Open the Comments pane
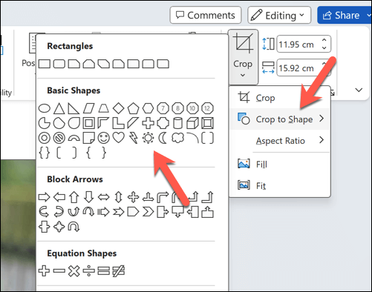The image size is (372, 292). point(206,15)
